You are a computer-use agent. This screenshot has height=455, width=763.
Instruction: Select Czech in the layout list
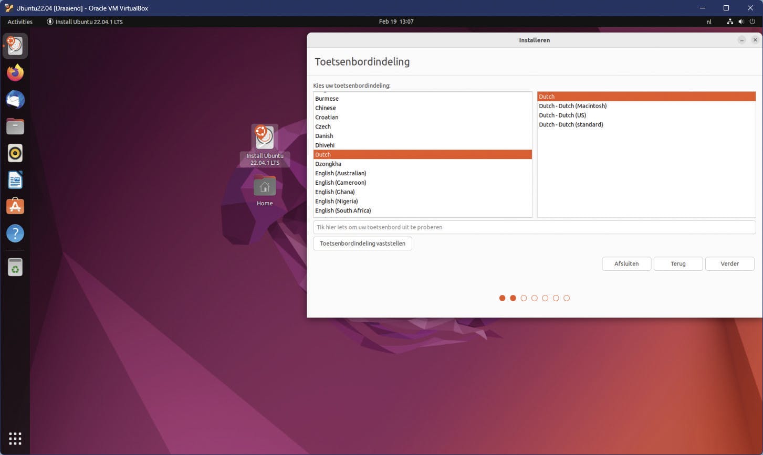[x=423, y=126]
